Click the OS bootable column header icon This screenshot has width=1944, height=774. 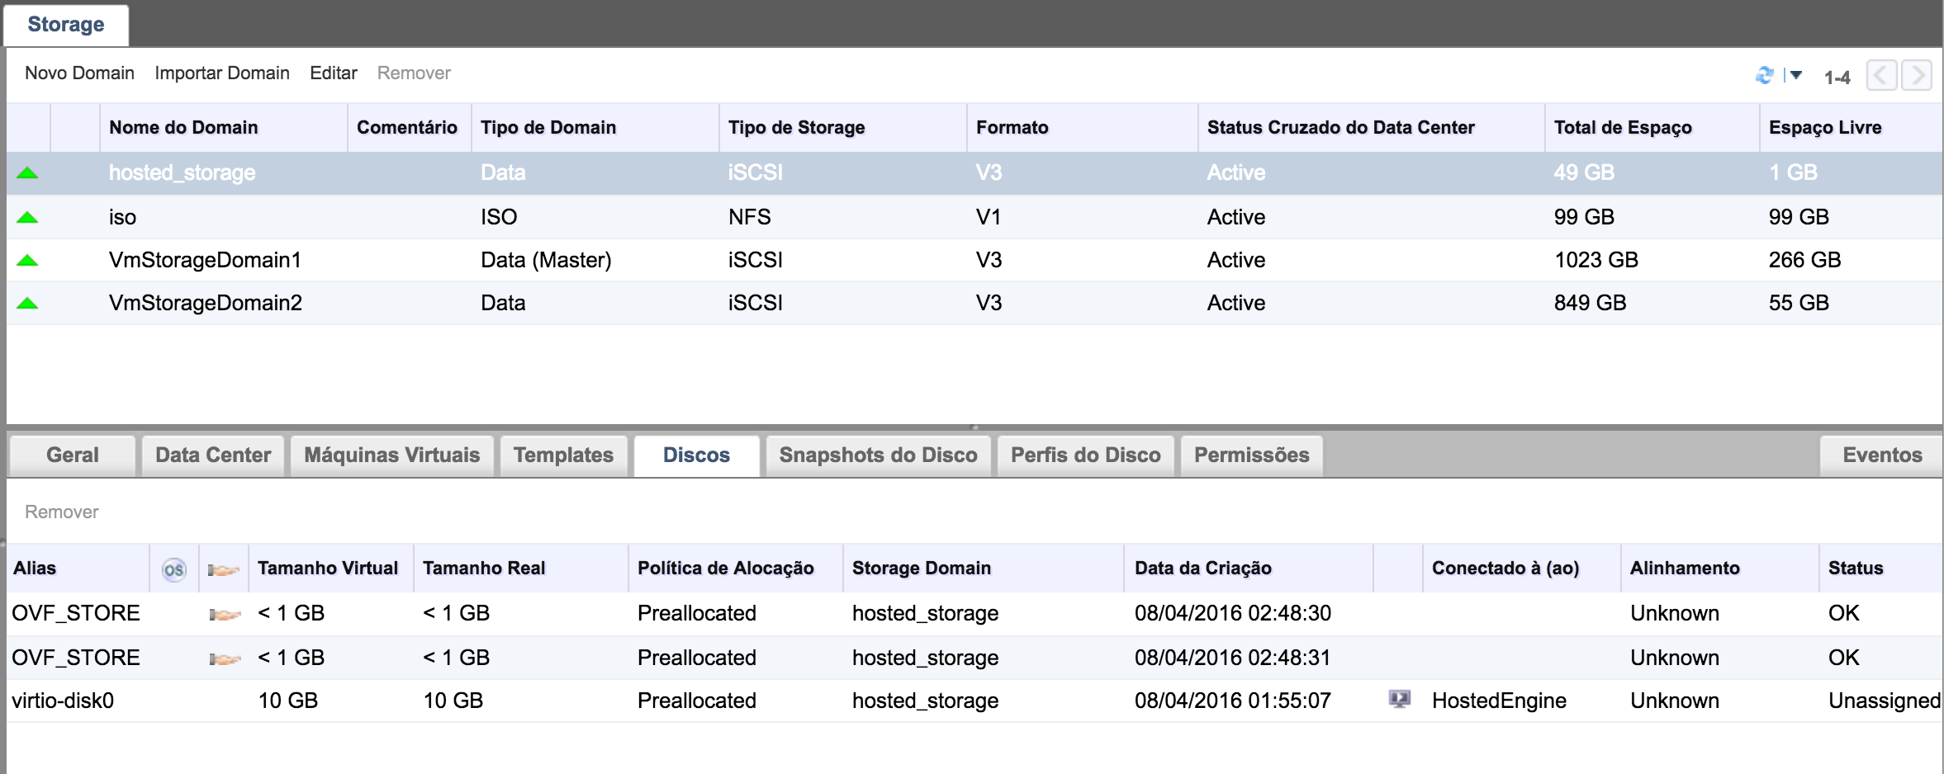(x=173, y=569)
